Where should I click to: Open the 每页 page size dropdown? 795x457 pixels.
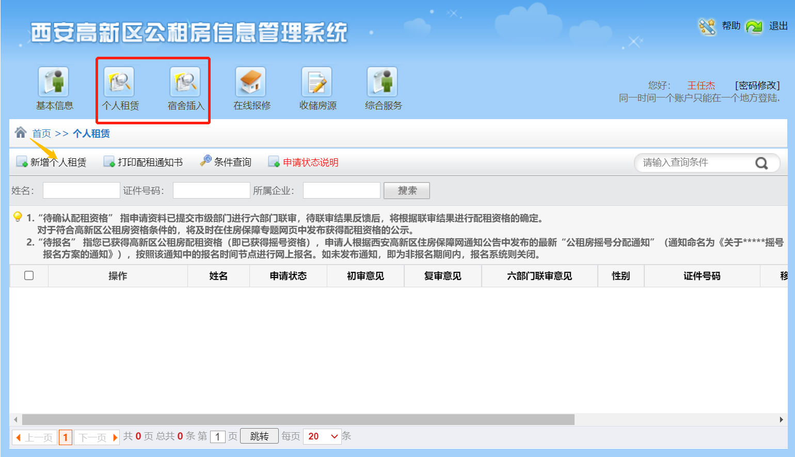(322, 436)
